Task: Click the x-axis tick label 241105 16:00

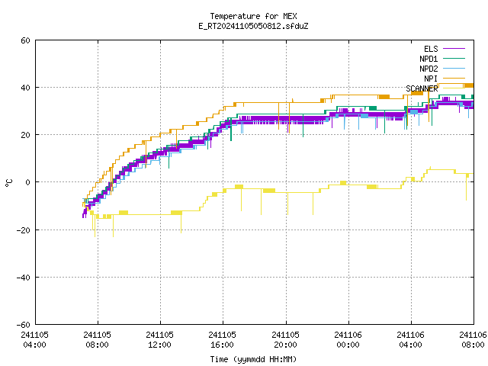Action: click(x=222, y=339)
